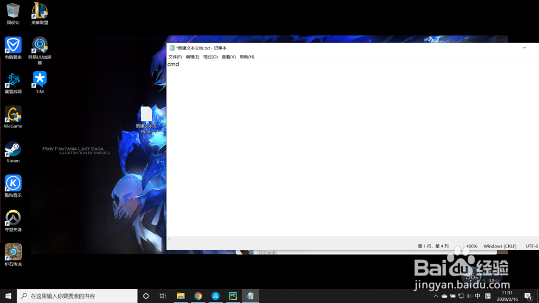Open Notepad's 查看(V) menu

point(229,57)
